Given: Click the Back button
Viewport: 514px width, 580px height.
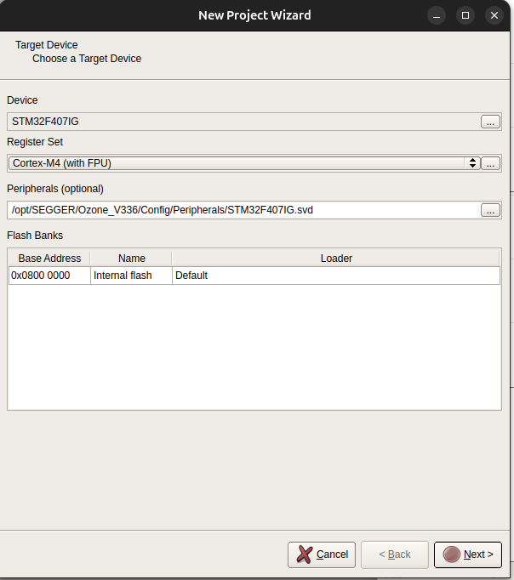Looking at the screenshot, I should [x=394, y=554].
